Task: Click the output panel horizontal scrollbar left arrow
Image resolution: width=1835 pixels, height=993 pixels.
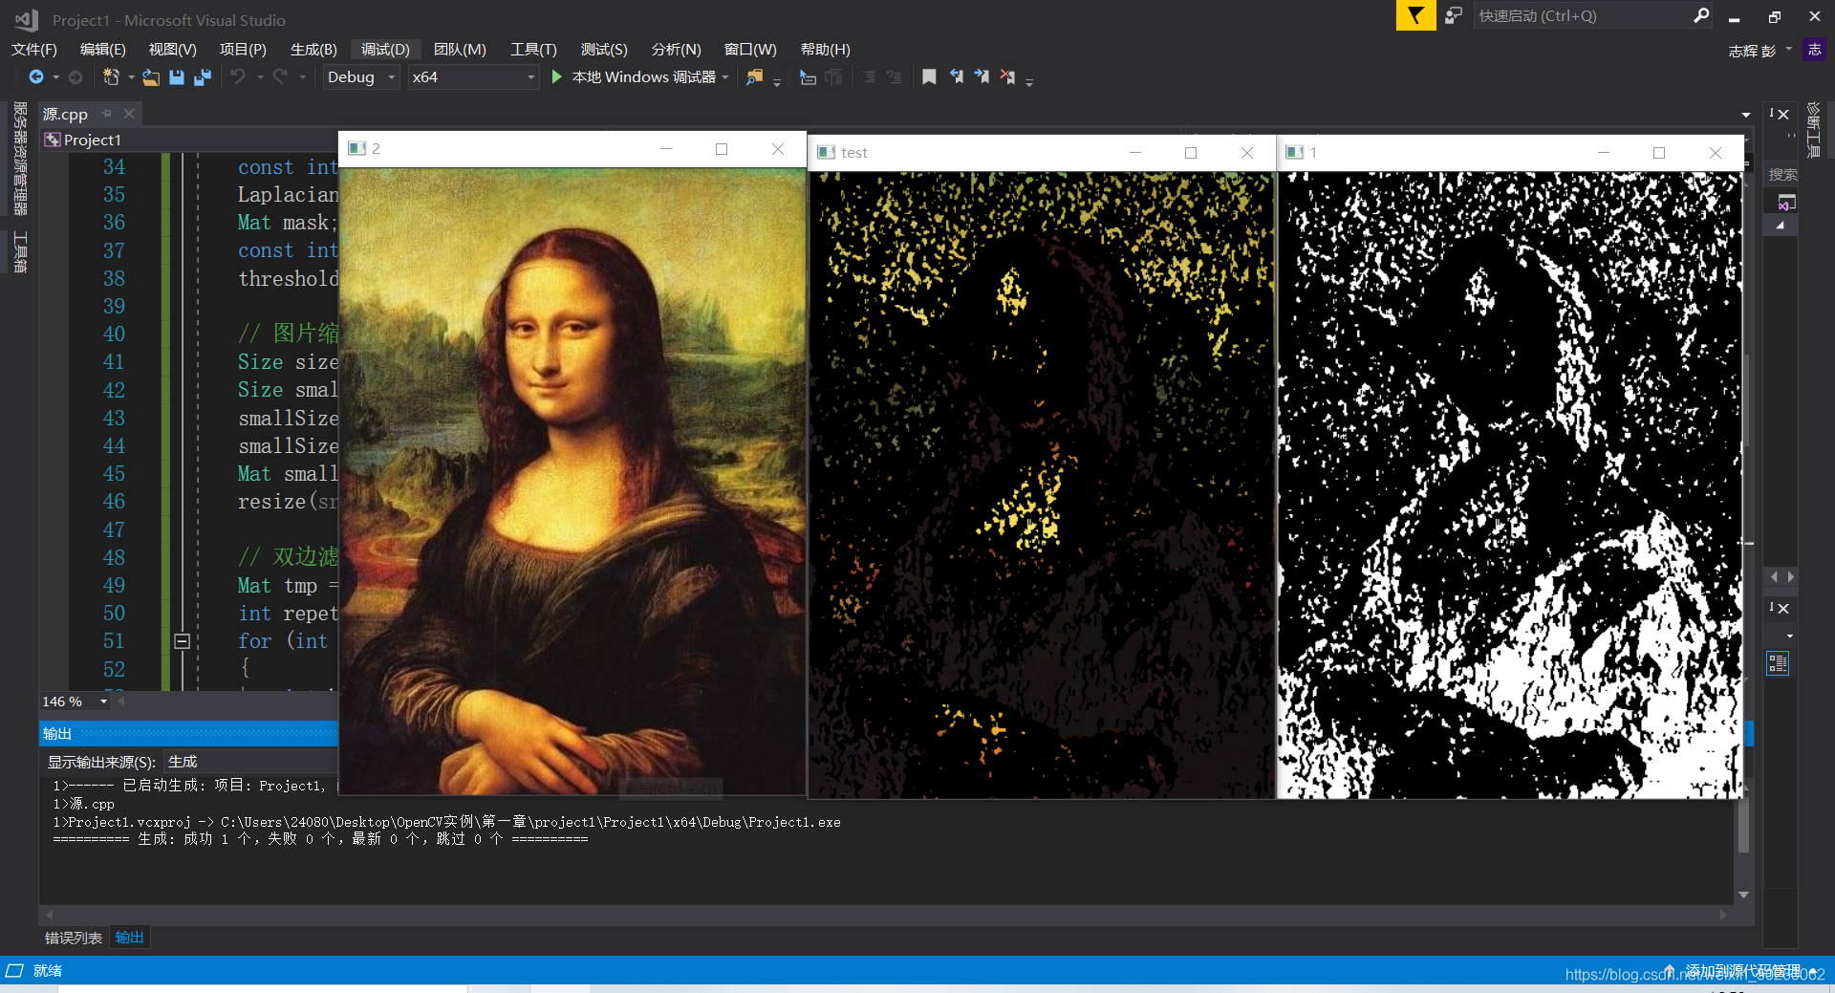Action: (49, 915)
